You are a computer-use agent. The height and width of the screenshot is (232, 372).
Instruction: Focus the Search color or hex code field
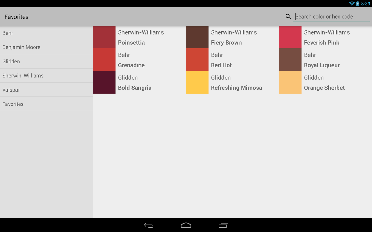[331, 17]
